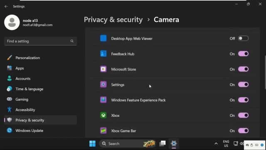266x150 pixels.
Task: Open Task View on the taskbar
Action: [163, 143]
